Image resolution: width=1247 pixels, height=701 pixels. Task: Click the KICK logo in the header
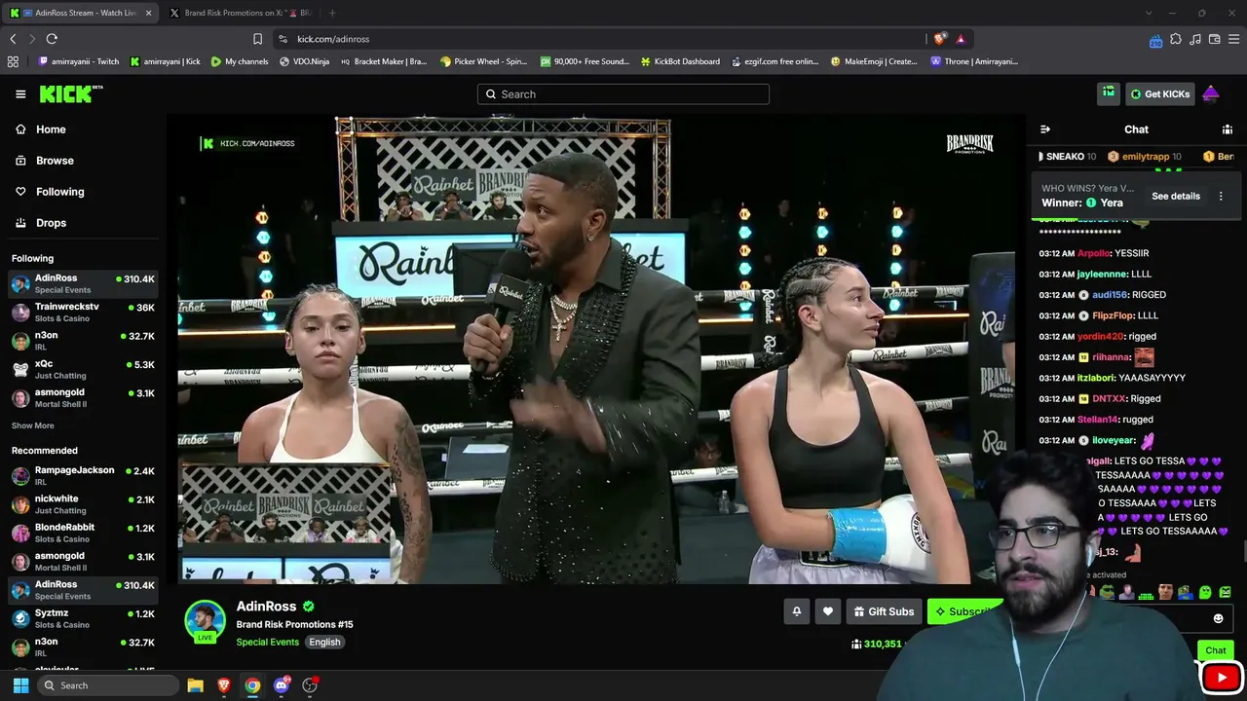point(71,94)
